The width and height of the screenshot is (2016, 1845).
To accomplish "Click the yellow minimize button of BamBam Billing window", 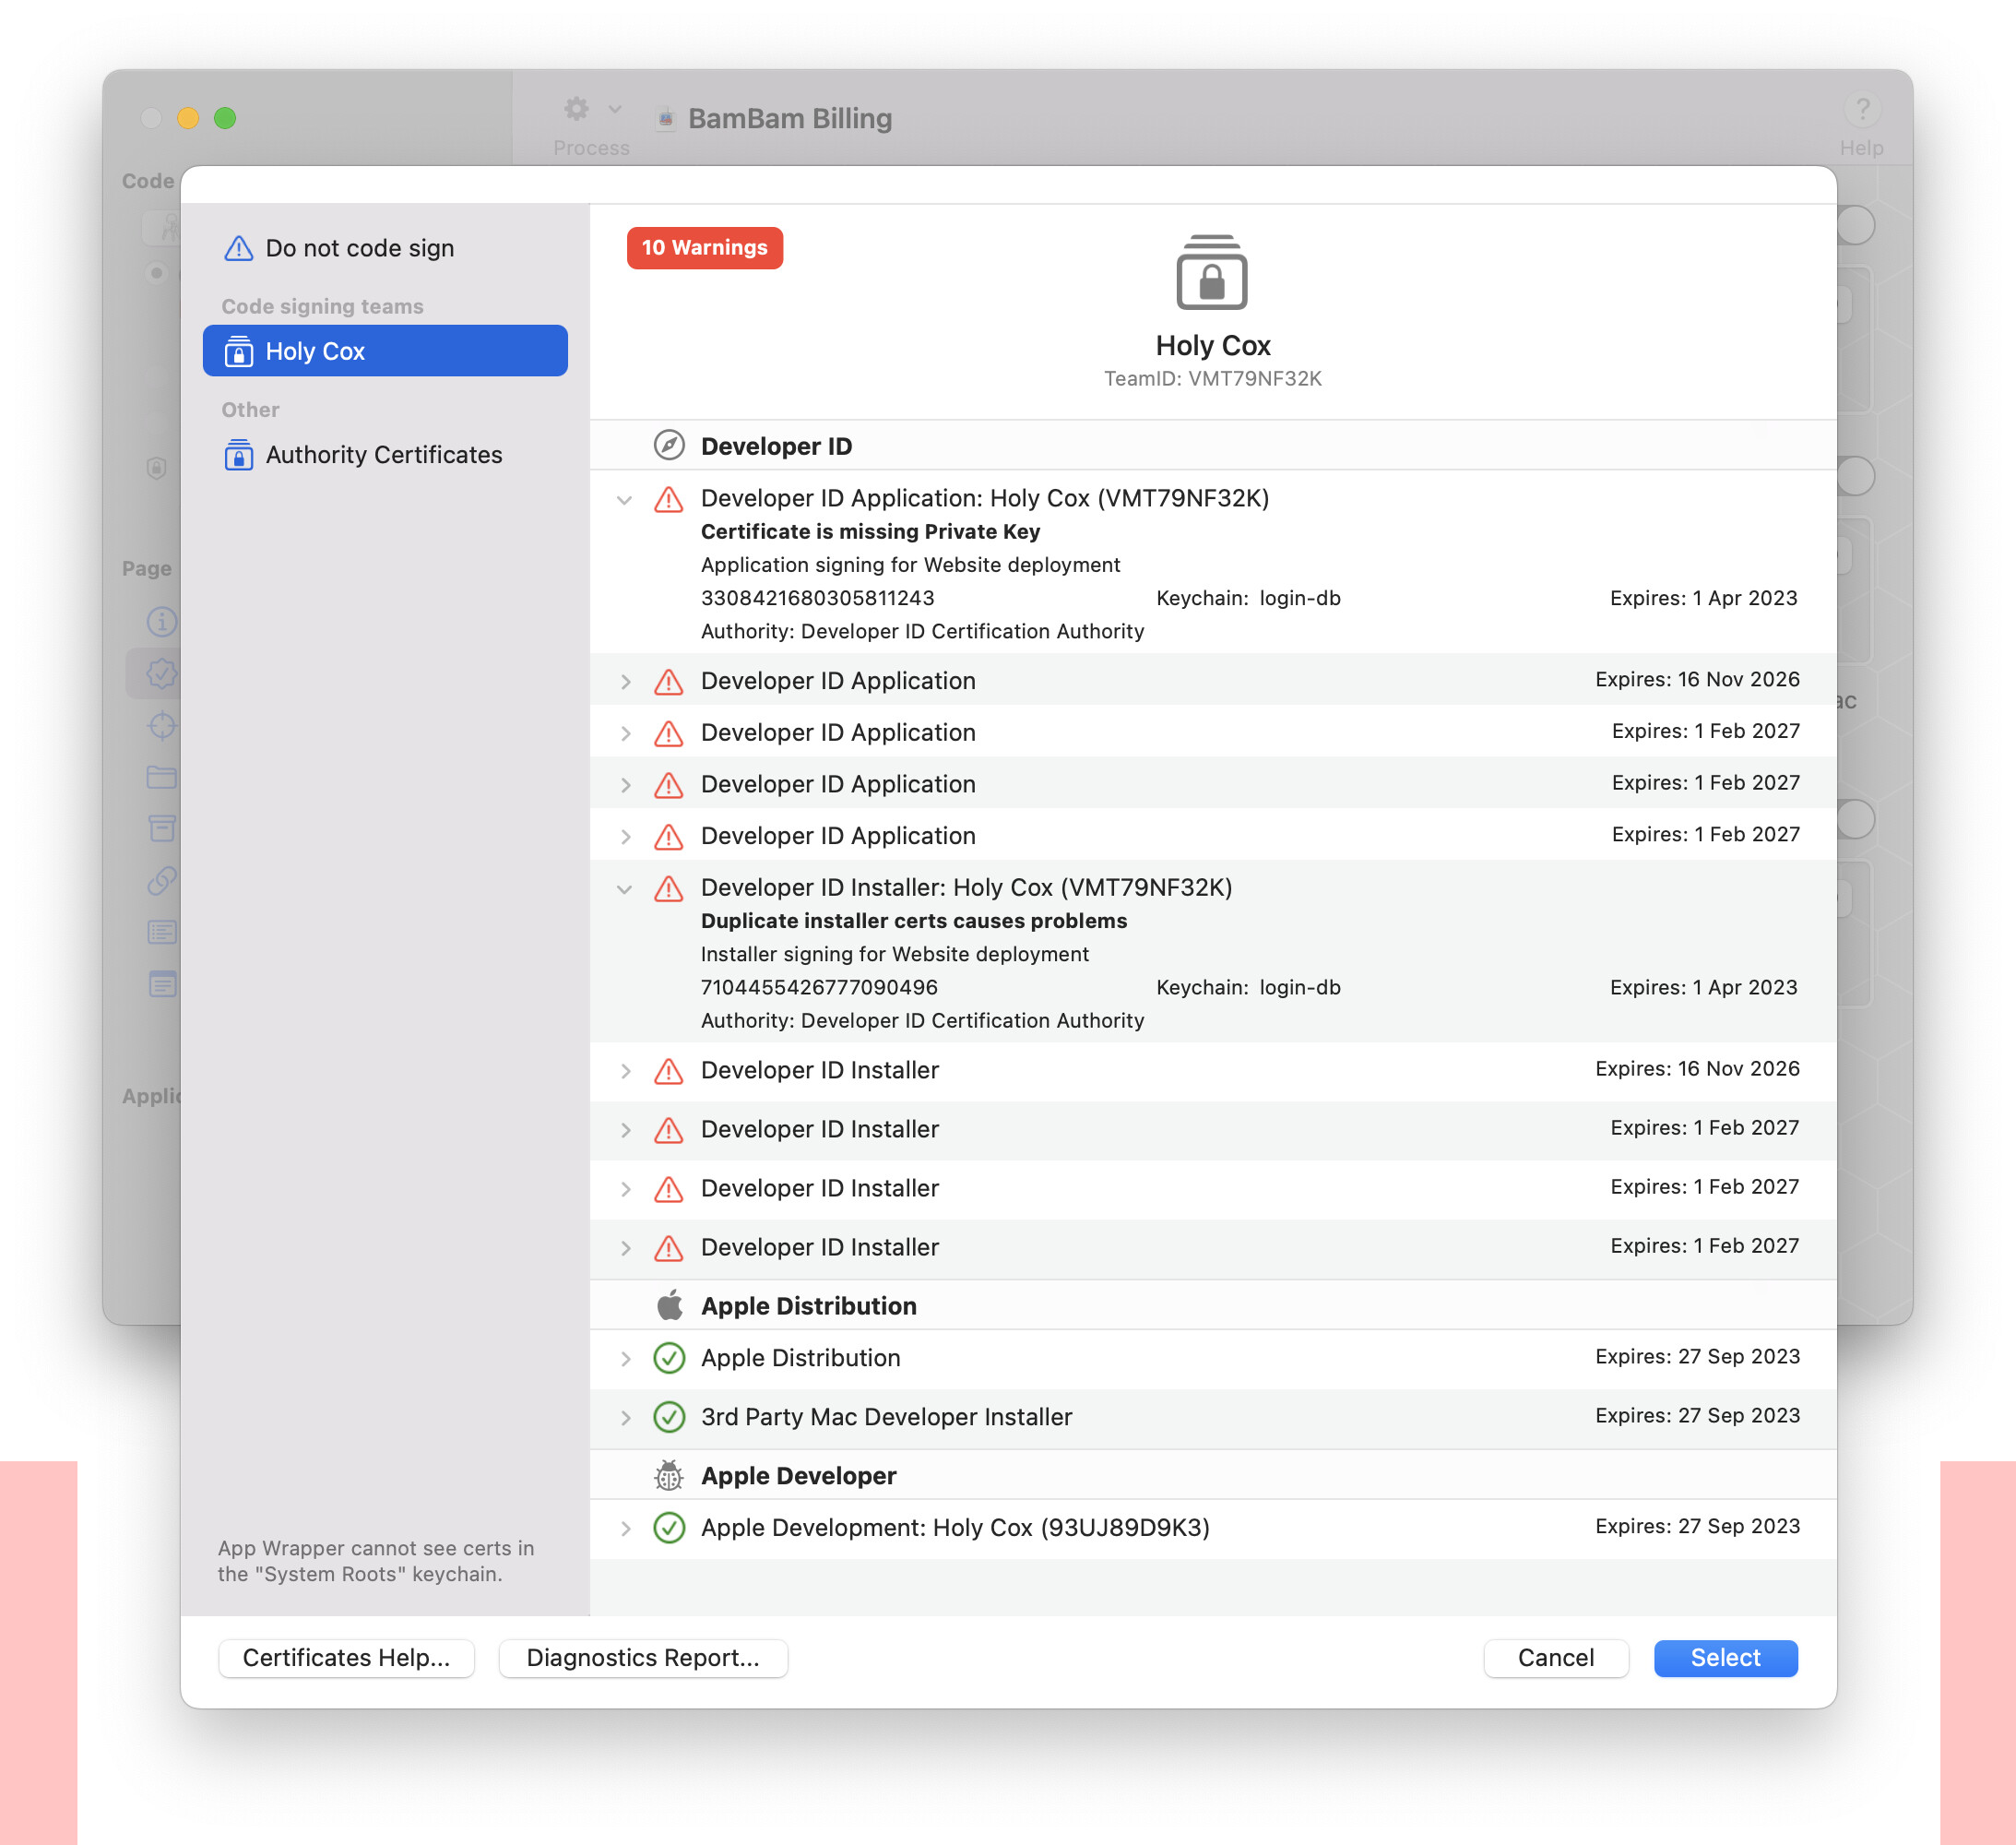I will tap(188, 118).
